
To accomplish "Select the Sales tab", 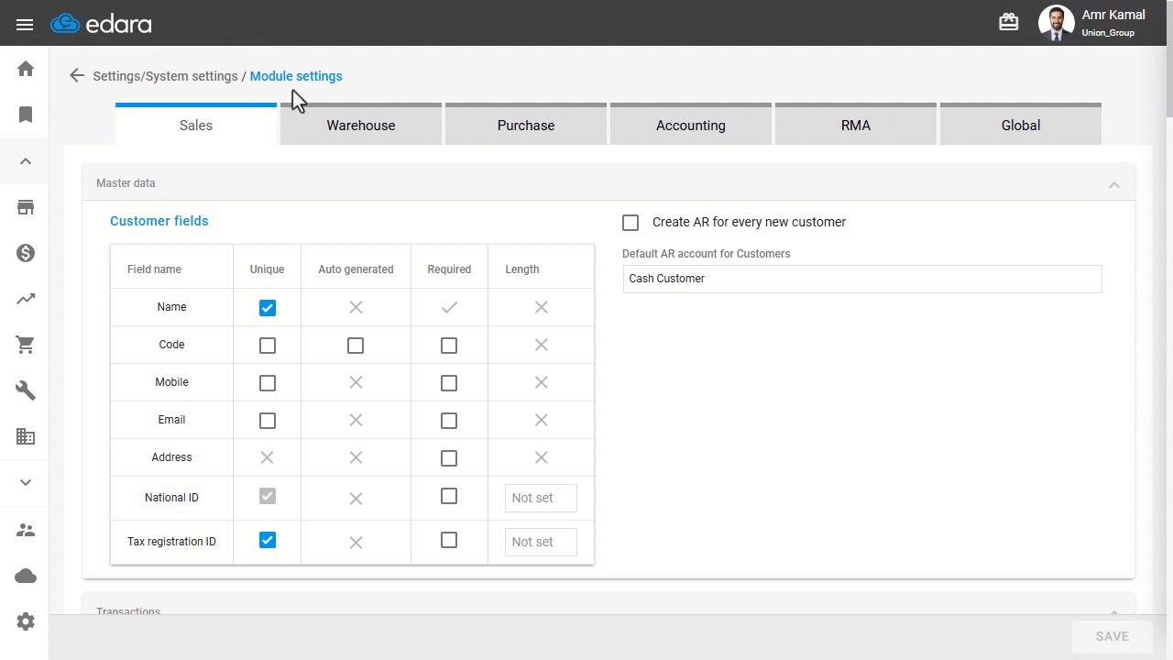I will coord(196,125).
